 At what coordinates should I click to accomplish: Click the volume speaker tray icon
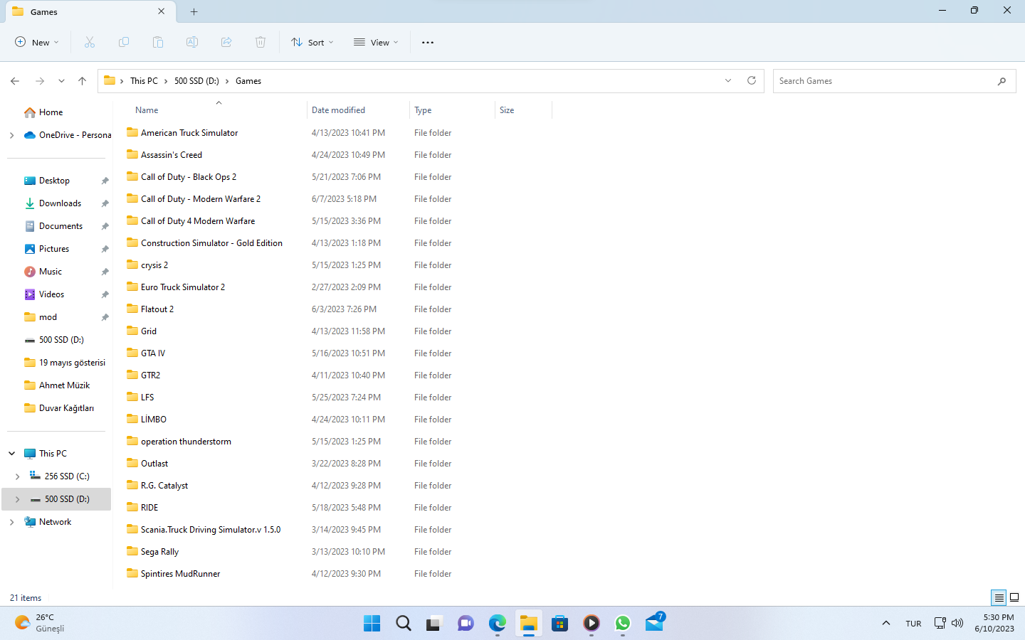click(957, 623)
